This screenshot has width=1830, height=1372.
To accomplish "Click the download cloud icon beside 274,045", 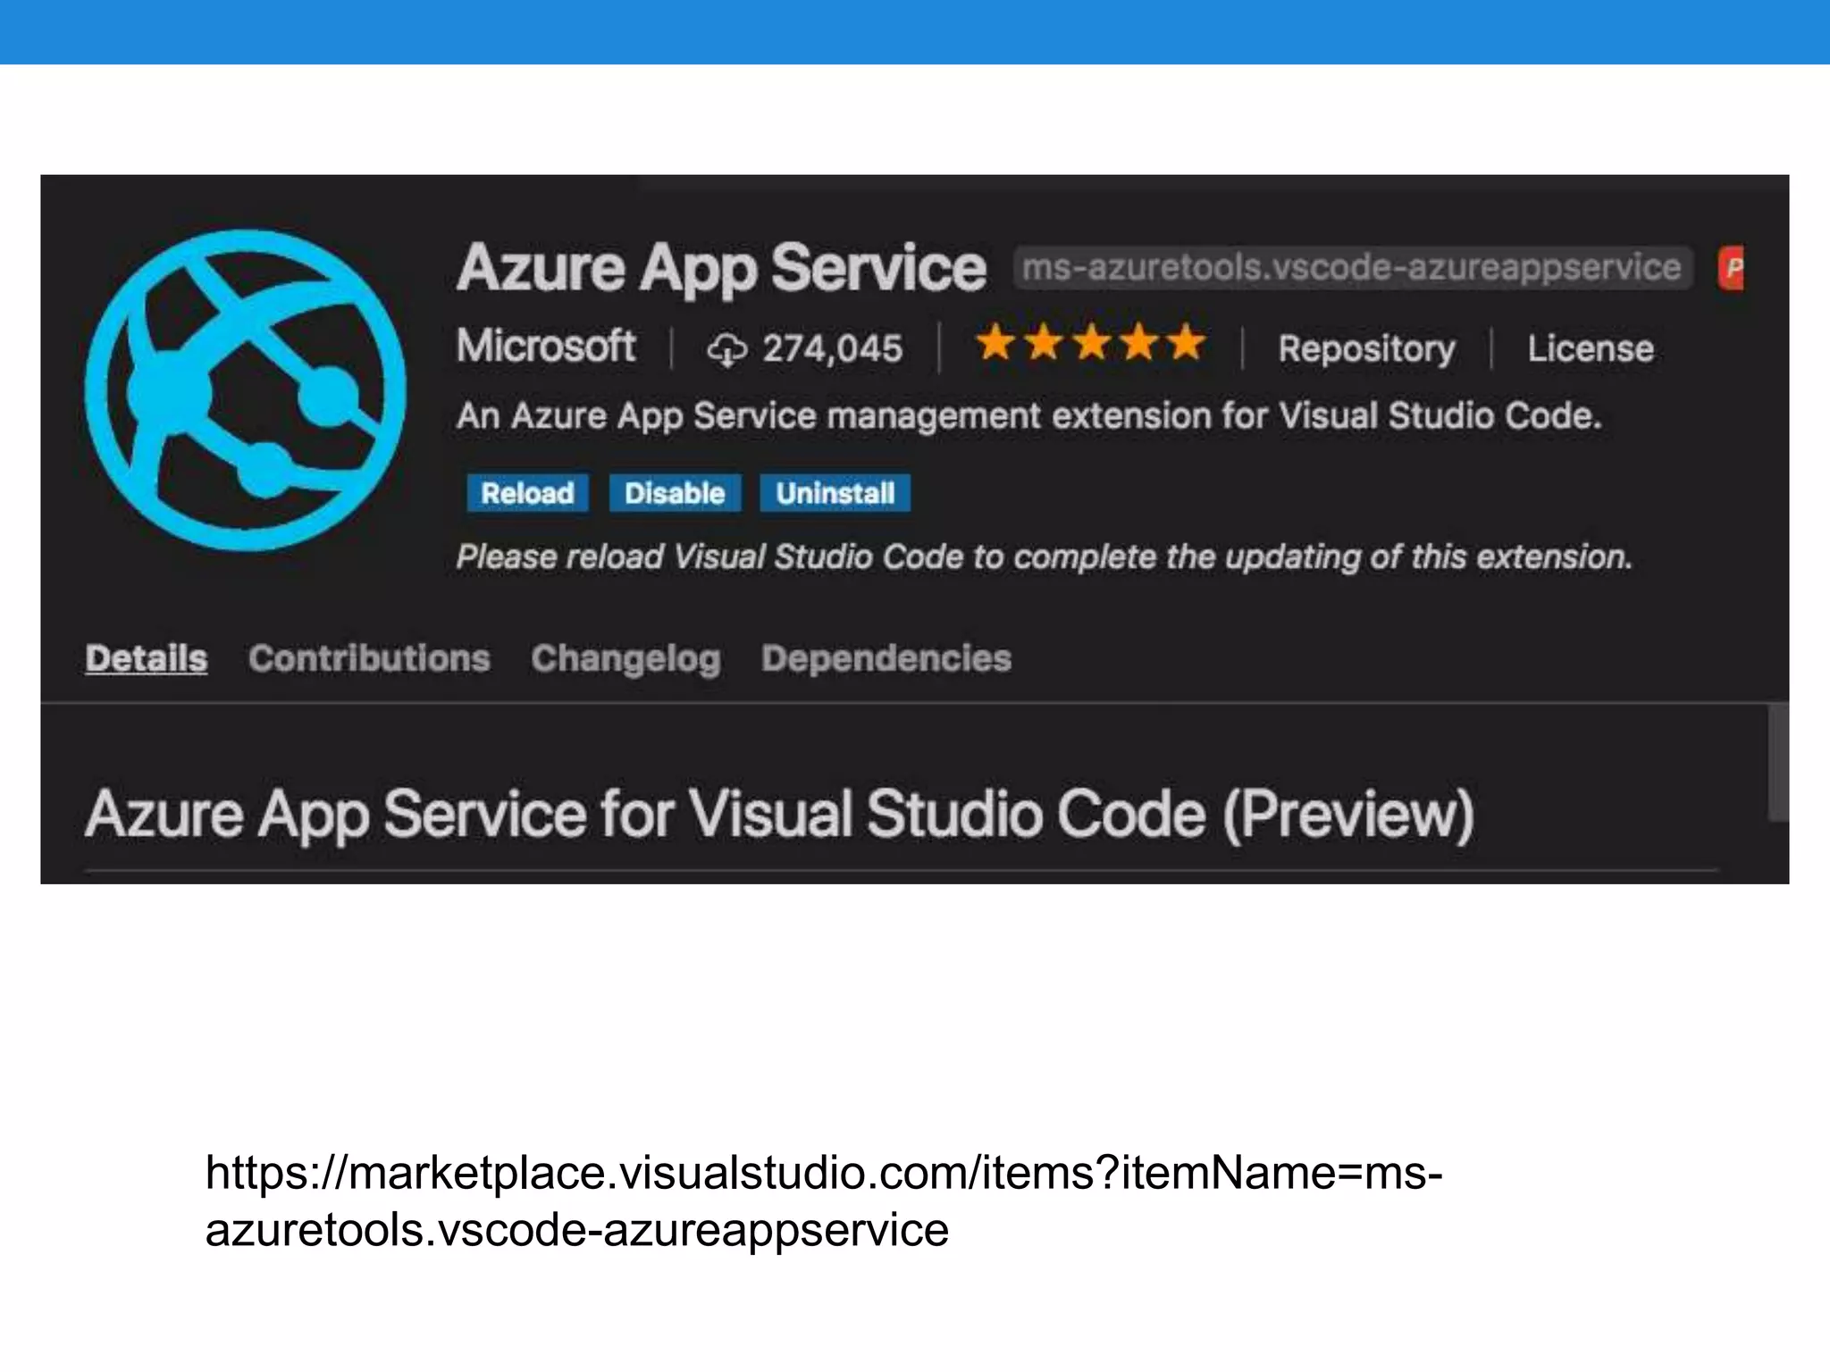I will (x=727, y=349).
